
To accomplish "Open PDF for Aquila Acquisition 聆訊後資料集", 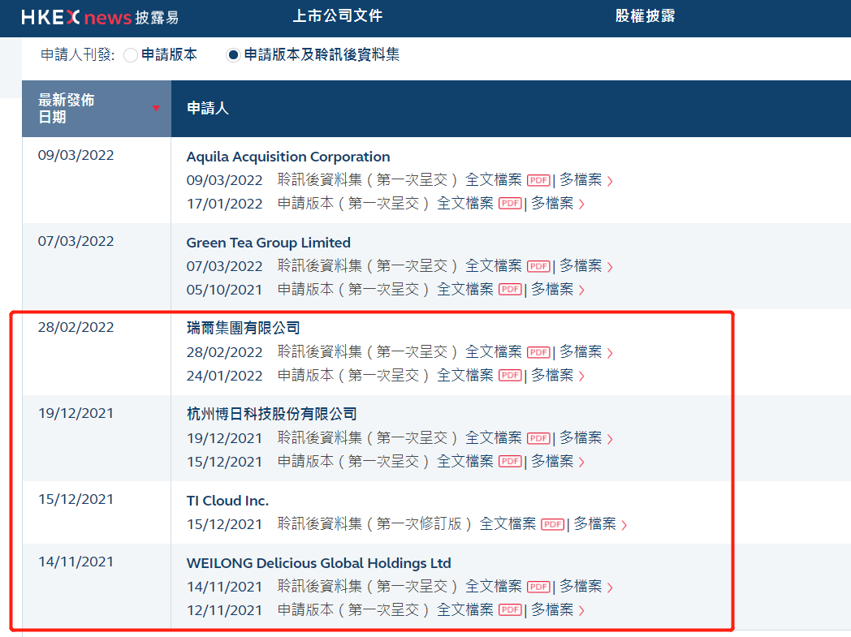I will click(538, 179).
